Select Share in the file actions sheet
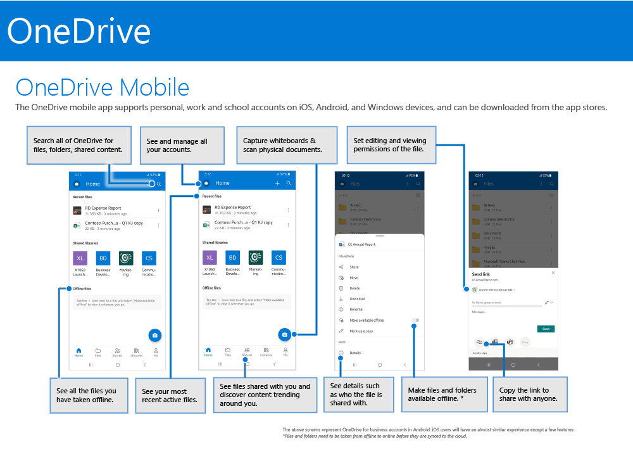The width and height of the screenshot is (633, 475). (x=379, y=267)
